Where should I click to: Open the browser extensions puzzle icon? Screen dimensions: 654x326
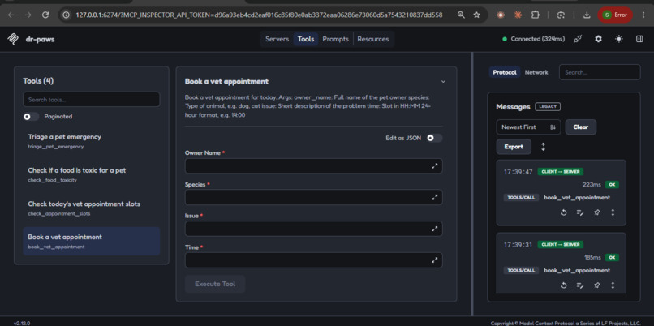coord(536,15)
